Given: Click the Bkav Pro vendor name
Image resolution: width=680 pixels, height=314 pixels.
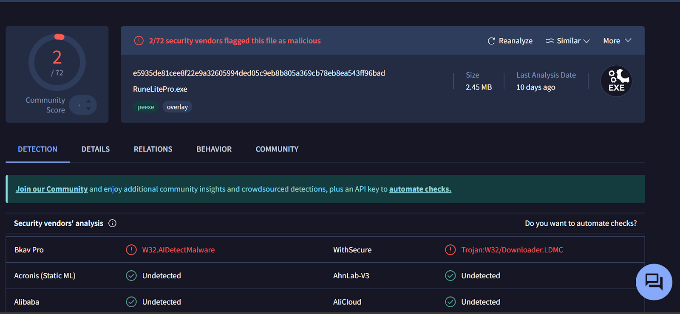Looking at the screenshot, I should [x=29, y=250].
